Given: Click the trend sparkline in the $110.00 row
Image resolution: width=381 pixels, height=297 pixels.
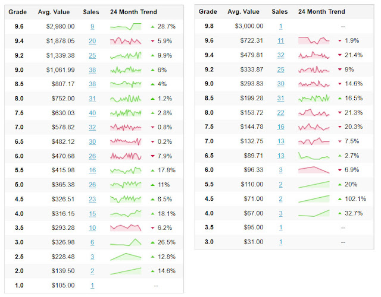Looking at the screenshot, I should 314,184.
